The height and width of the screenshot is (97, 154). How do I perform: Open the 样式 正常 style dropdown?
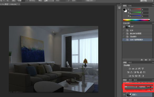(x=49, y=1)
